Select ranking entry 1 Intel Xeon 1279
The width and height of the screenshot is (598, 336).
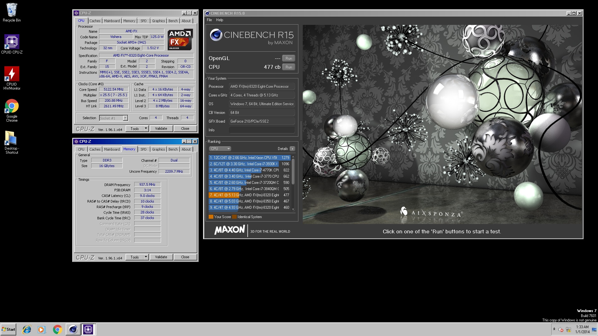pyautogui.click(x=249, y=158)
